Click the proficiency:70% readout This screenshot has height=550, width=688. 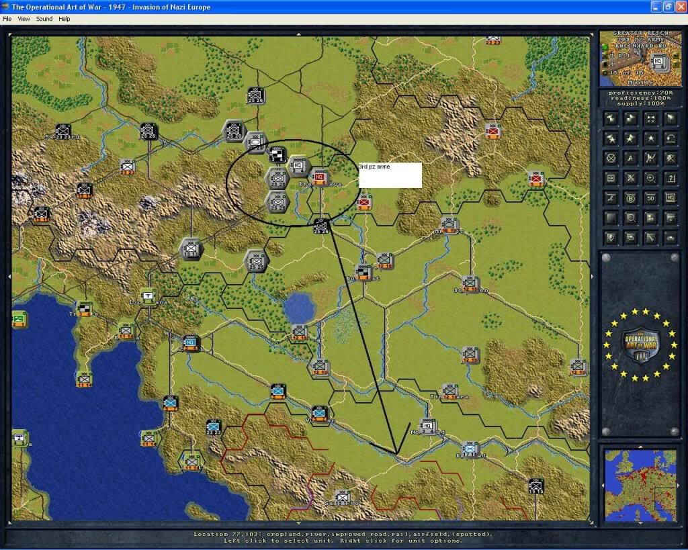[x=640, y=93]
